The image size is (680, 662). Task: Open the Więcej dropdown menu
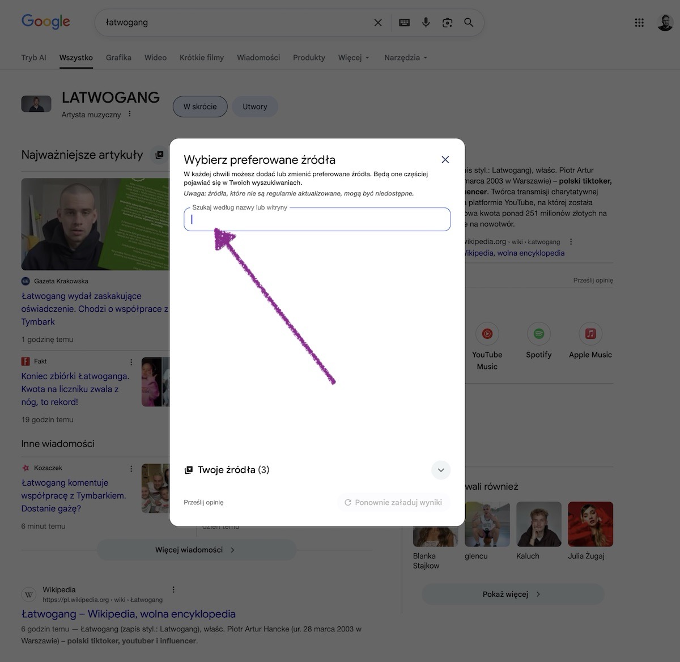354,58
